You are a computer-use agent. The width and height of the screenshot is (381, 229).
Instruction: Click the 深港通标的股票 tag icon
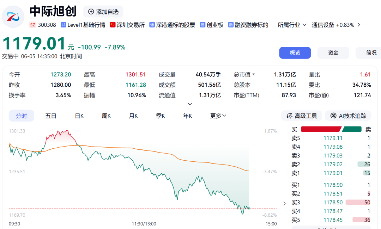coord(152,25)
